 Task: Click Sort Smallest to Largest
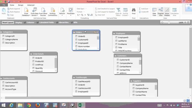point(105,9)
